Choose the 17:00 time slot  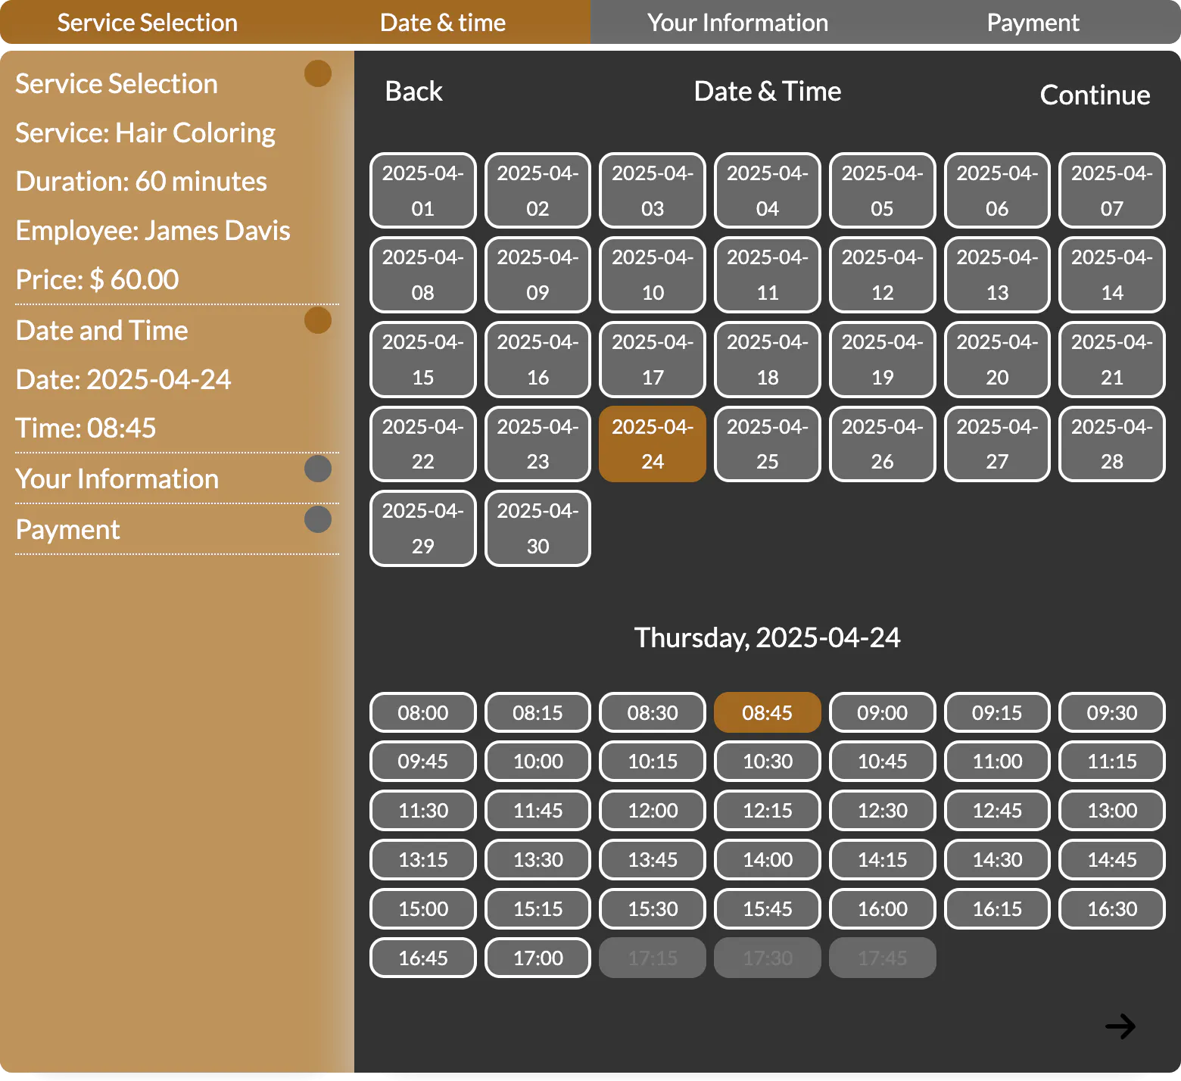coord(538,958)
